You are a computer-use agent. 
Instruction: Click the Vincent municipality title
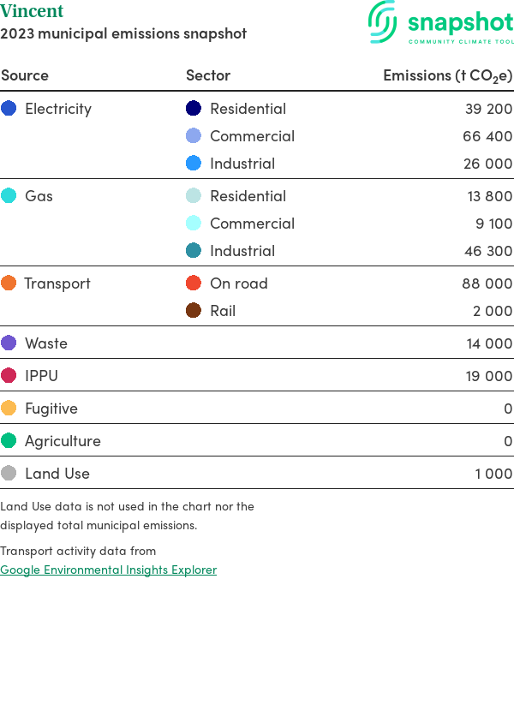point(32,12)
